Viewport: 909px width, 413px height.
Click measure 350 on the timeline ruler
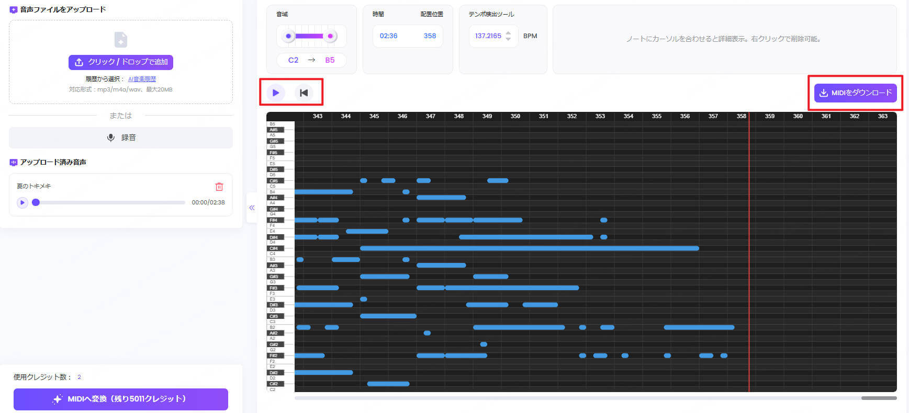click(x=515, y=116)
